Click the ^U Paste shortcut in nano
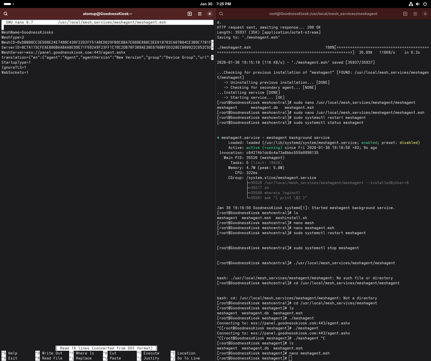 click(112, 358)
